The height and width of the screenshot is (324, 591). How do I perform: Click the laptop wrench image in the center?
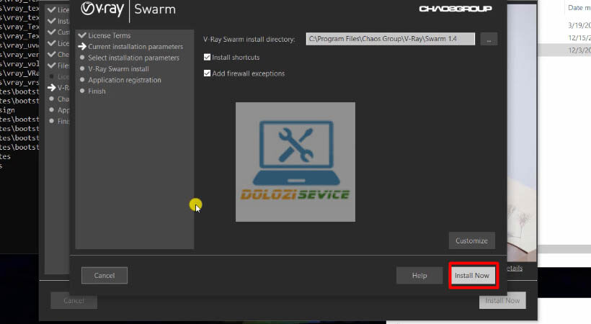295,161
